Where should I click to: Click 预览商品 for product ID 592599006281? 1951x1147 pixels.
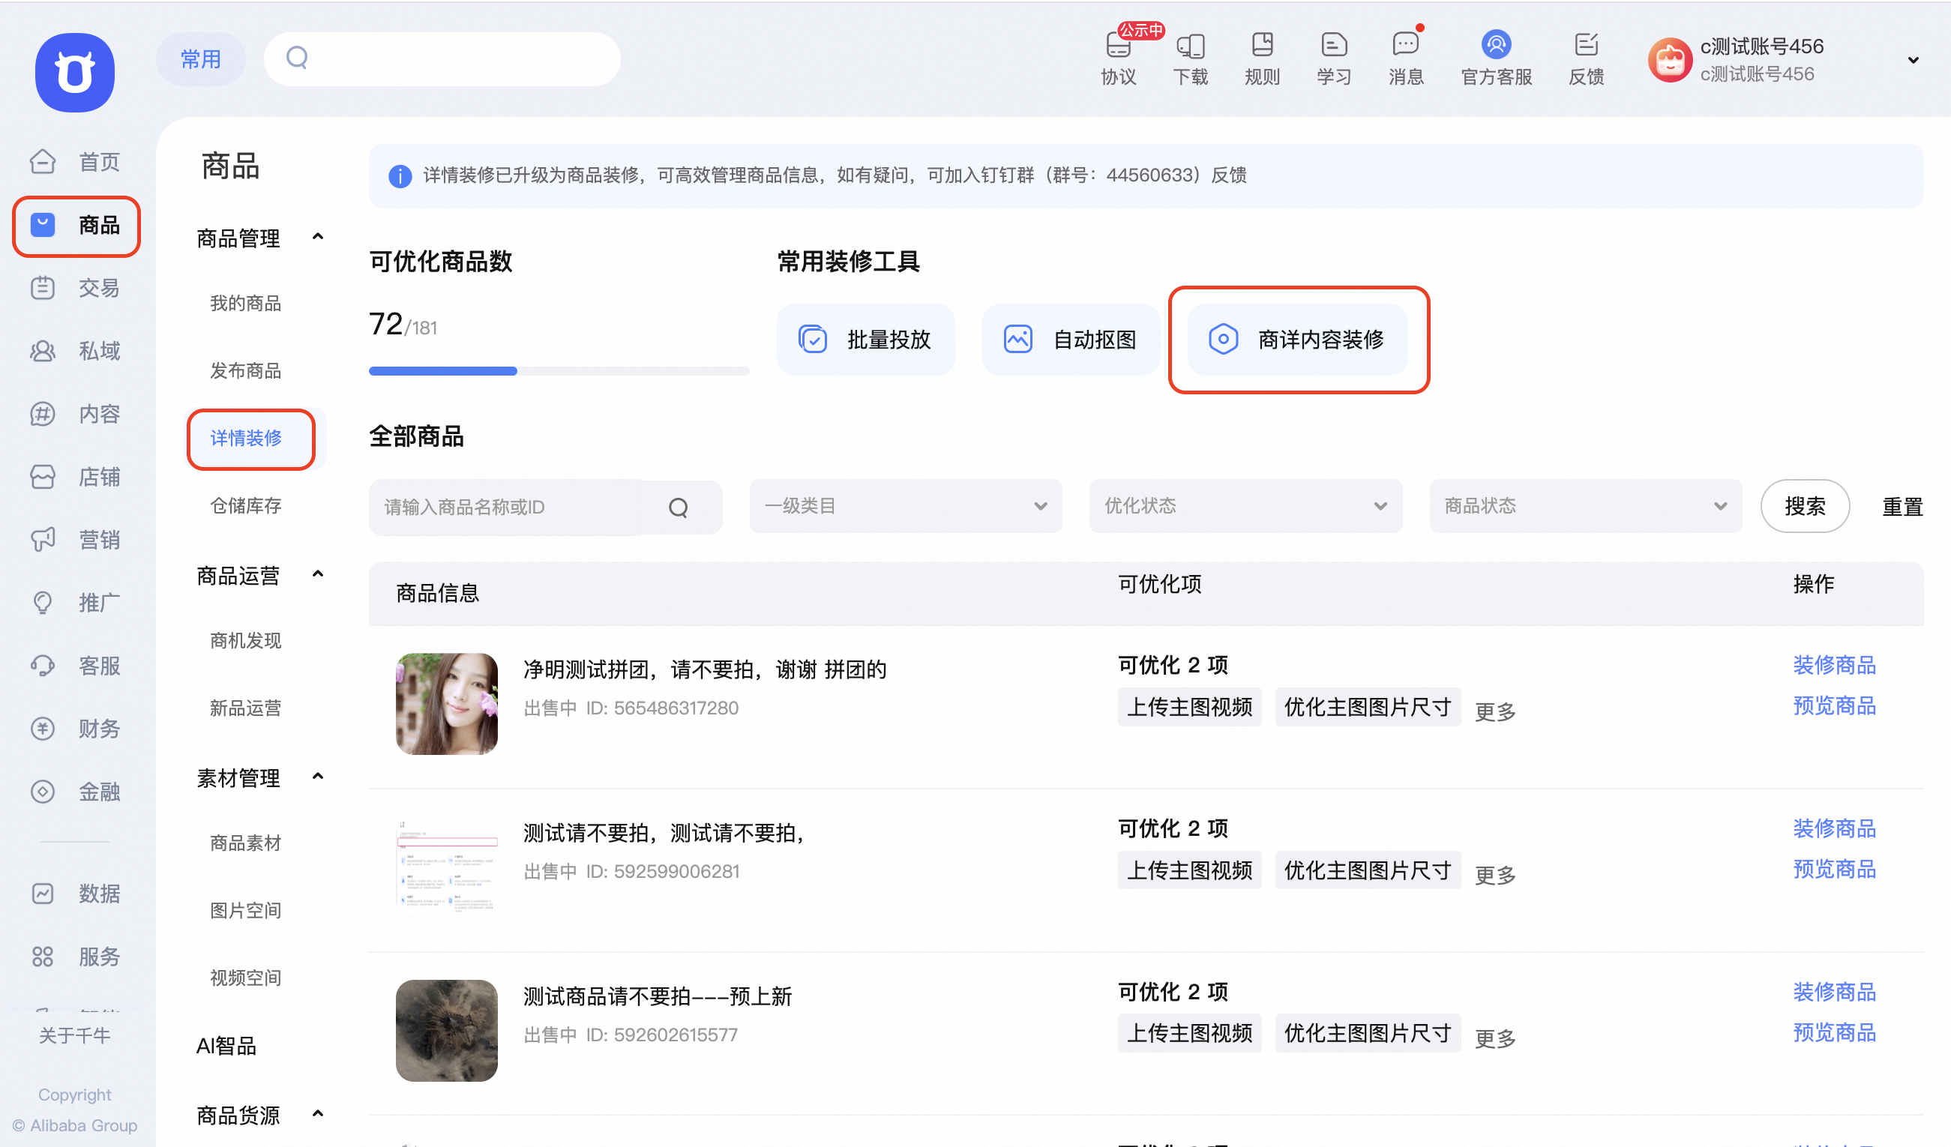point(1833,868)
